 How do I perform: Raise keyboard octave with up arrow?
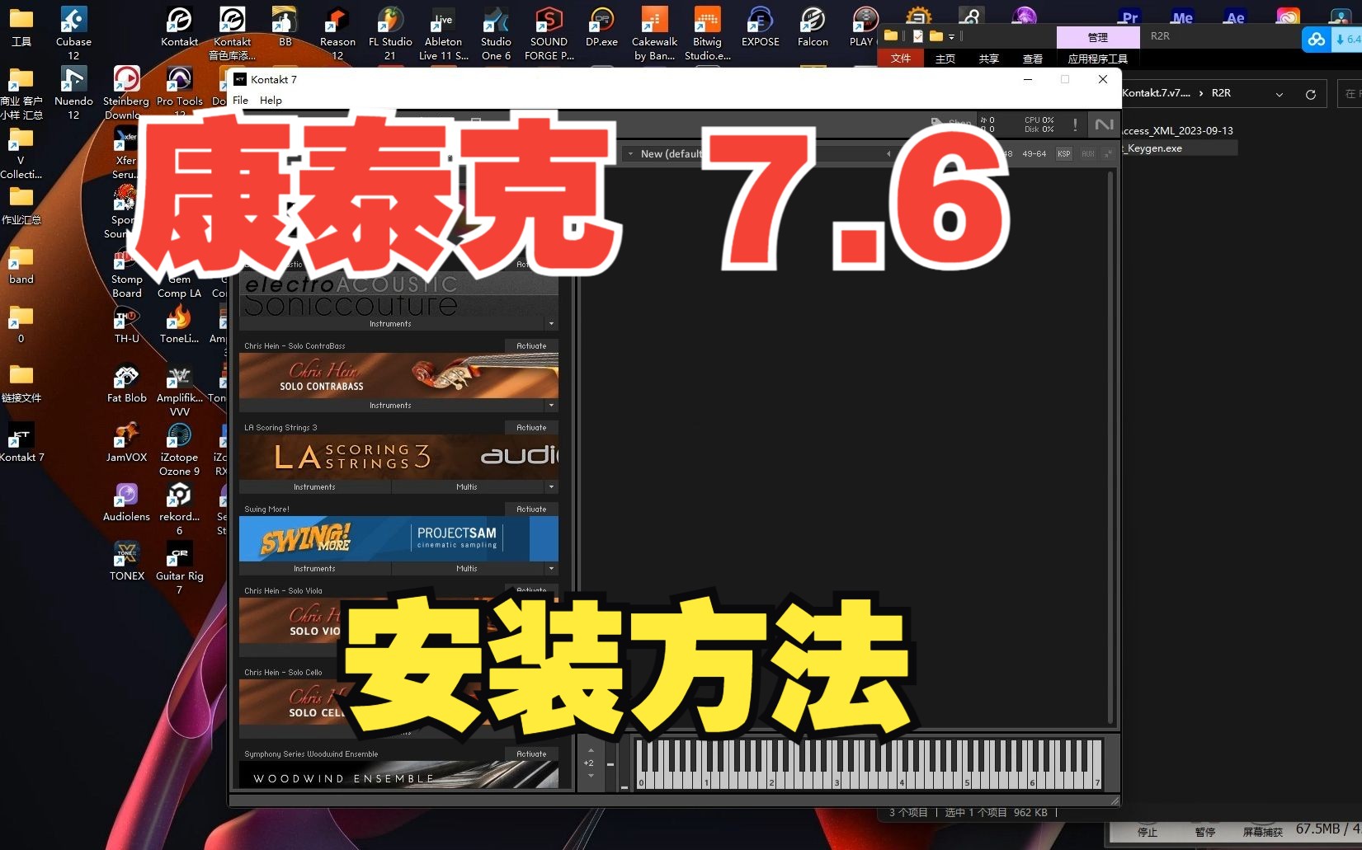591,751
